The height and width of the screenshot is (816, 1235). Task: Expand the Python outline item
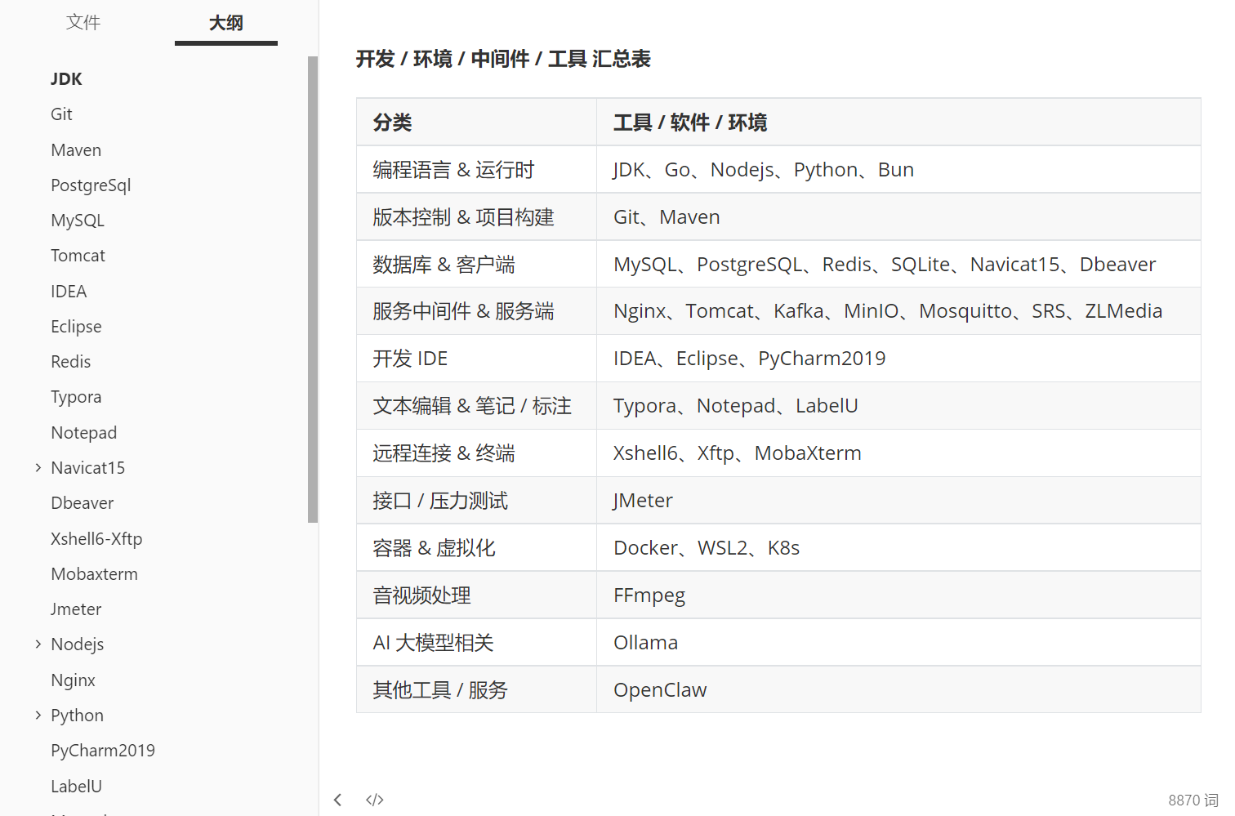point(38,716)
